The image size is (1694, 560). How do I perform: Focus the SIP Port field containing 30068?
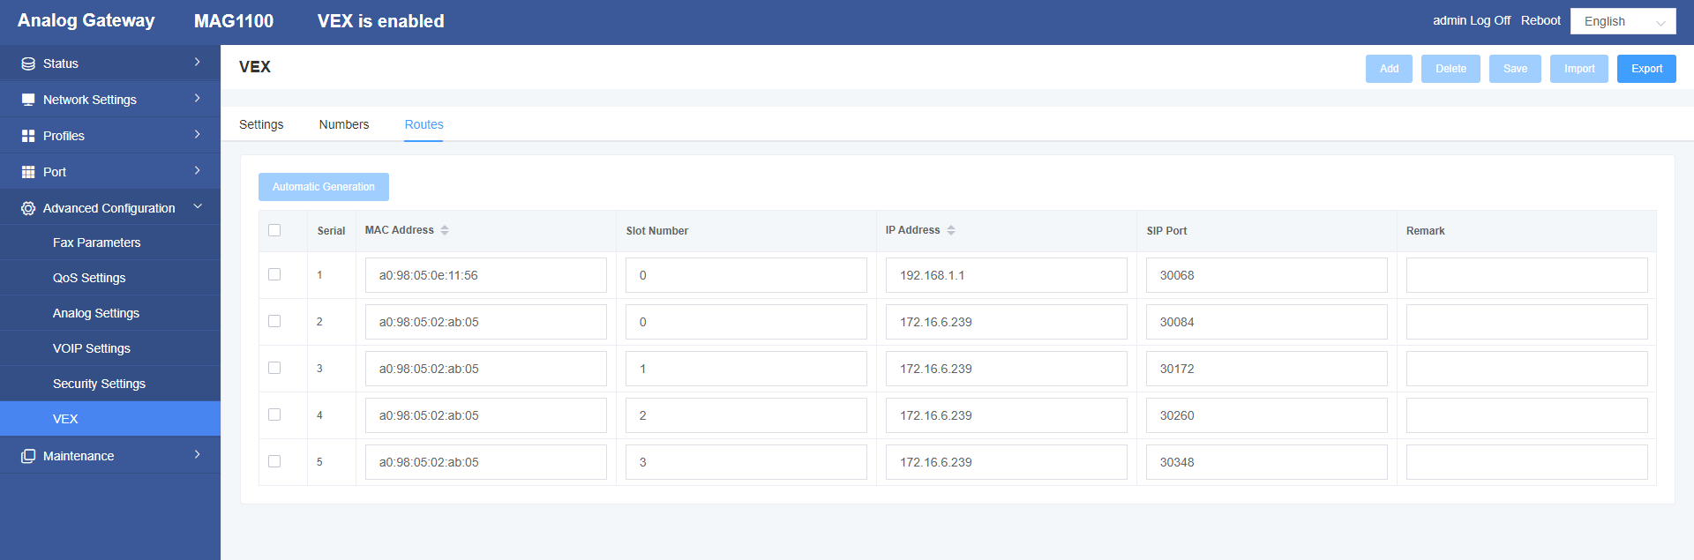[1267, 275]
